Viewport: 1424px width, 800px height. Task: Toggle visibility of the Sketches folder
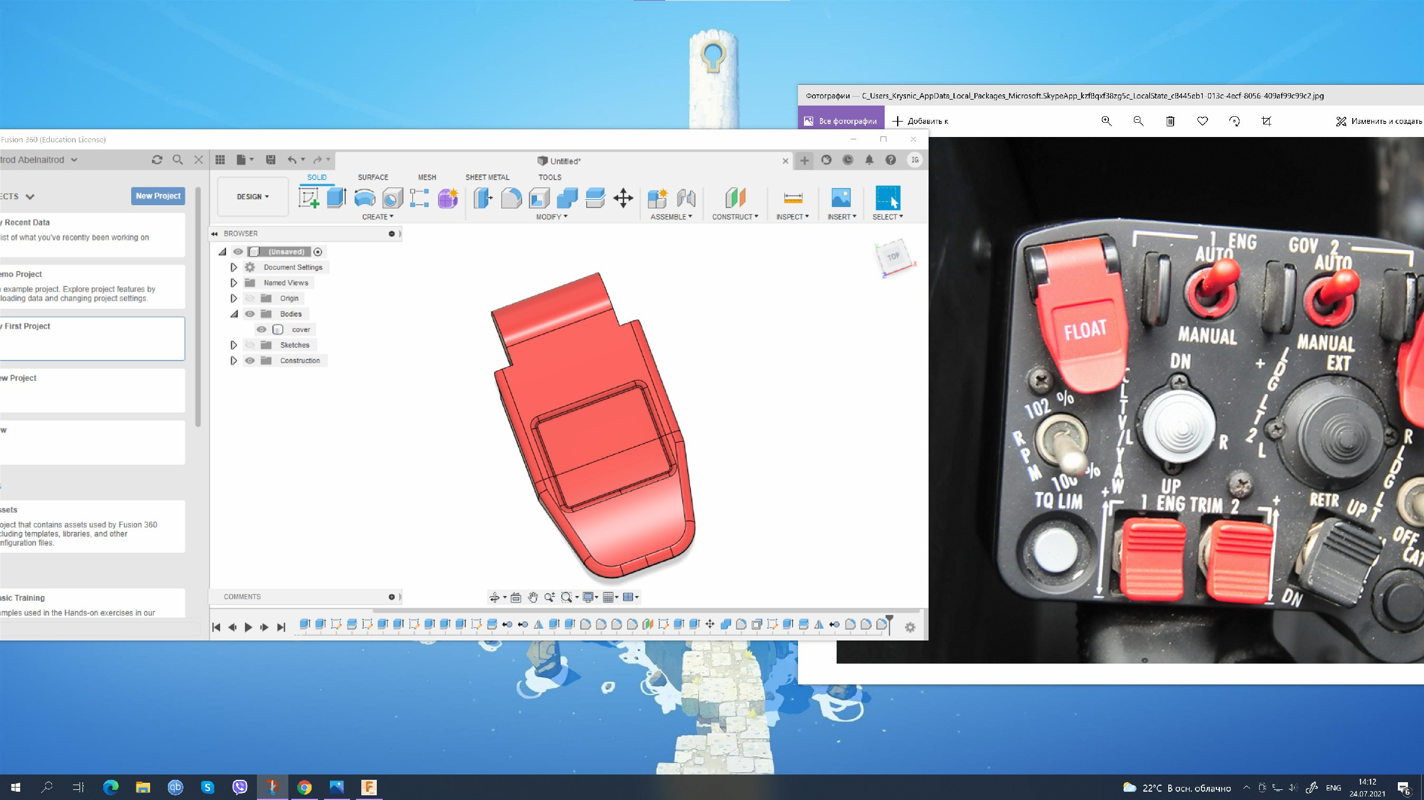[x=250, y=345]
